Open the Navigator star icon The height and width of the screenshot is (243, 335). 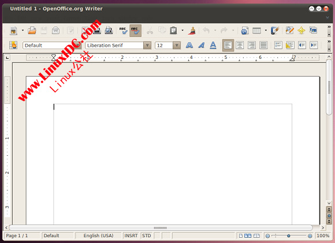click(x=301, y=31)
